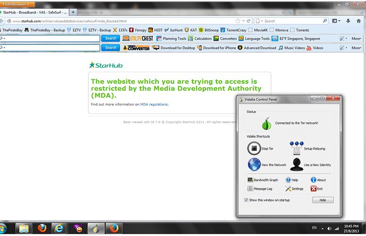Image resolution: width=366 pixels, height=236 pixels.
Task: View the Network globe in Vidalia
Action: (x=267, y=164)
